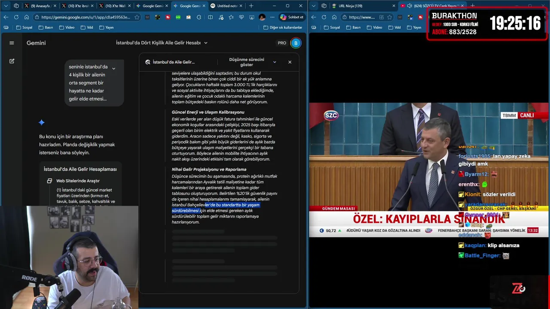Click the Gemini account avatar labeled B

click(295, 43)
